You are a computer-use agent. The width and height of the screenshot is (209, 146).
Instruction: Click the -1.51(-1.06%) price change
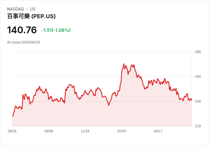(x=56, y=30)
